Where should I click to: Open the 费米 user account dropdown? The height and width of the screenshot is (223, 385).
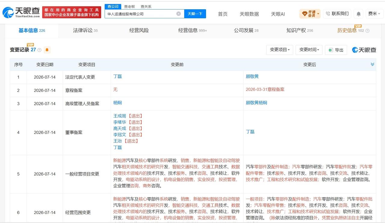[374, 14]
